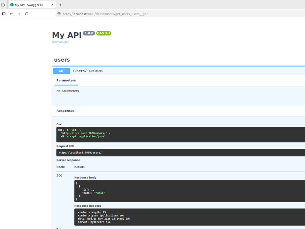Image resolution: width=305 pixels, height=229 pixels.
Task: Click the address bar URL
Action: click(x=105, y=14)
